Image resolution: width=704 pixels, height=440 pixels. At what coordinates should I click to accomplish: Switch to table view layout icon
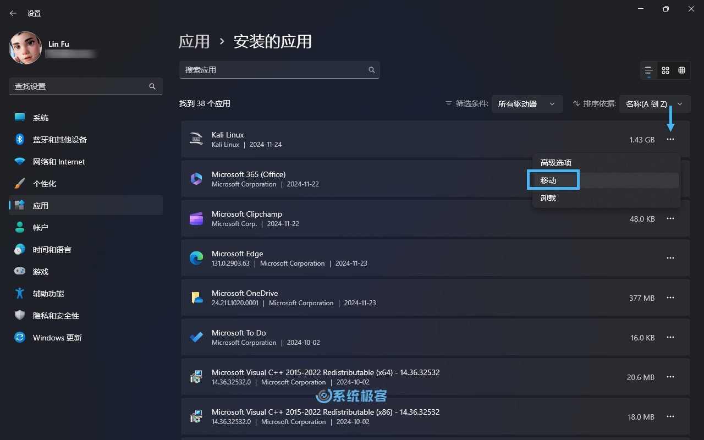click(681, 70)
